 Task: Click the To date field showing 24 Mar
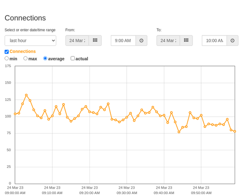pos(168,40)
